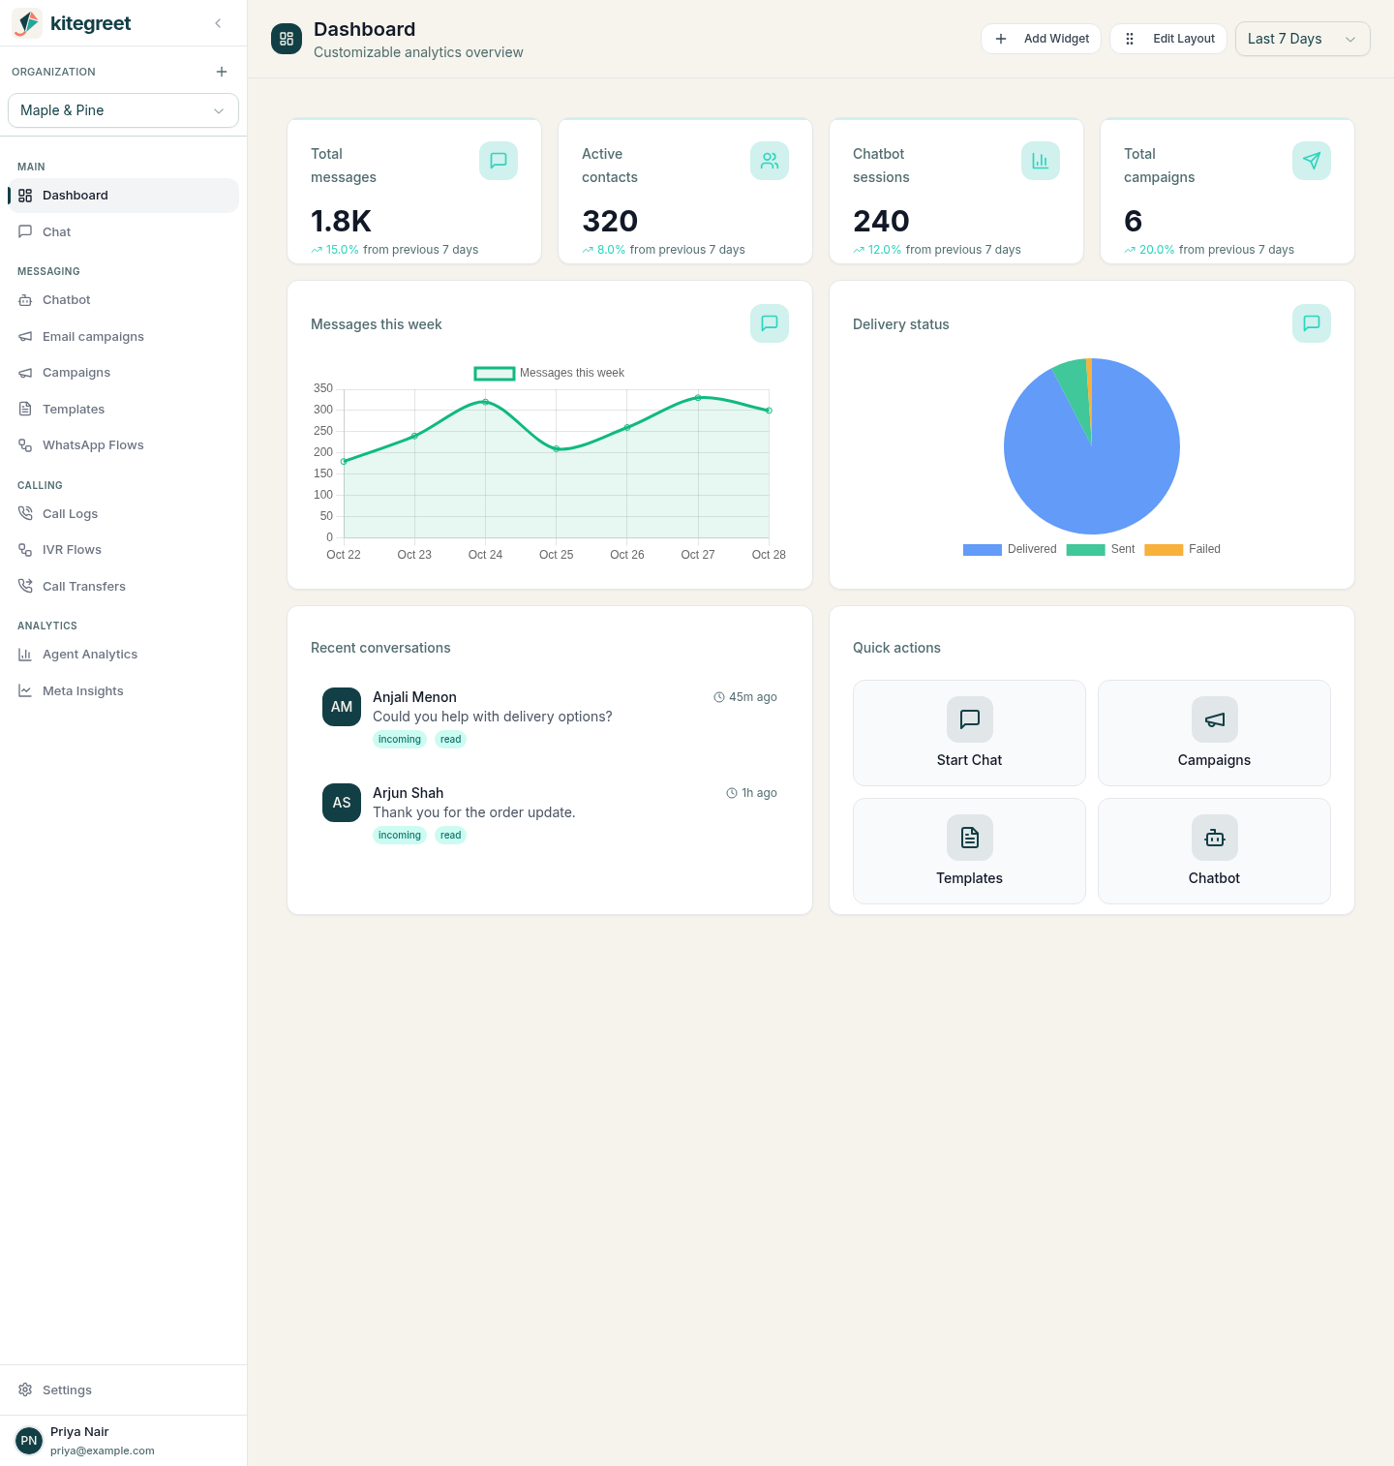Click Arjun Shah's read tag

click(451, 836)
